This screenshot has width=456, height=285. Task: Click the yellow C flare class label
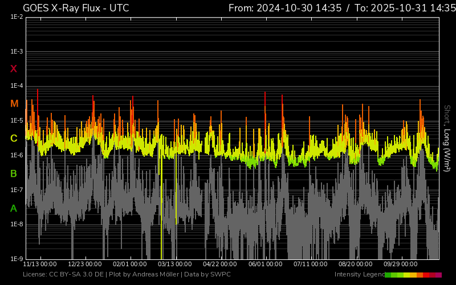click(x=14, y=139)
